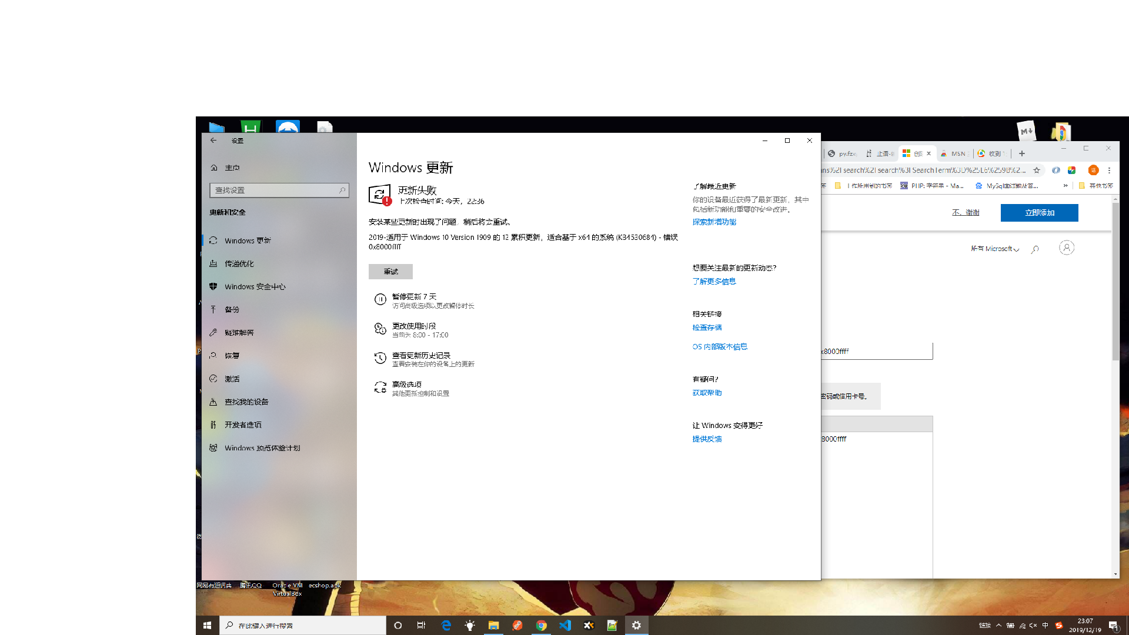Click the 立即添加 button in Chrome
Viewport: 1129px width, 635px height.
pyautogui.click(x=1039, y=212)
